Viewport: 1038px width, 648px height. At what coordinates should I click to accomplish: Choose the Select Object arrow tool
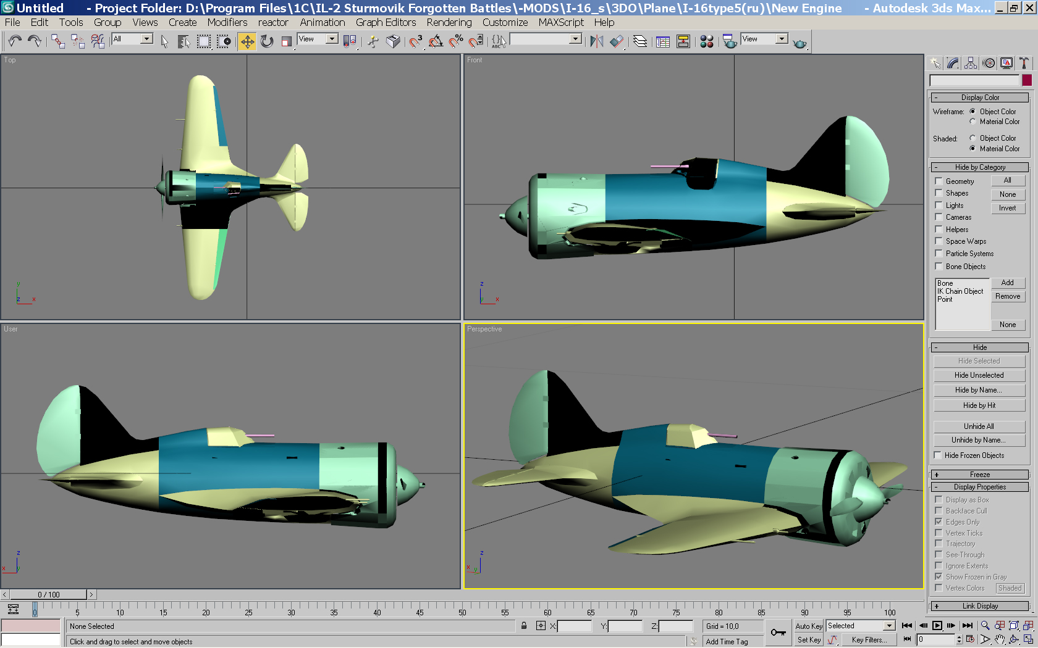tap(164, 41)
